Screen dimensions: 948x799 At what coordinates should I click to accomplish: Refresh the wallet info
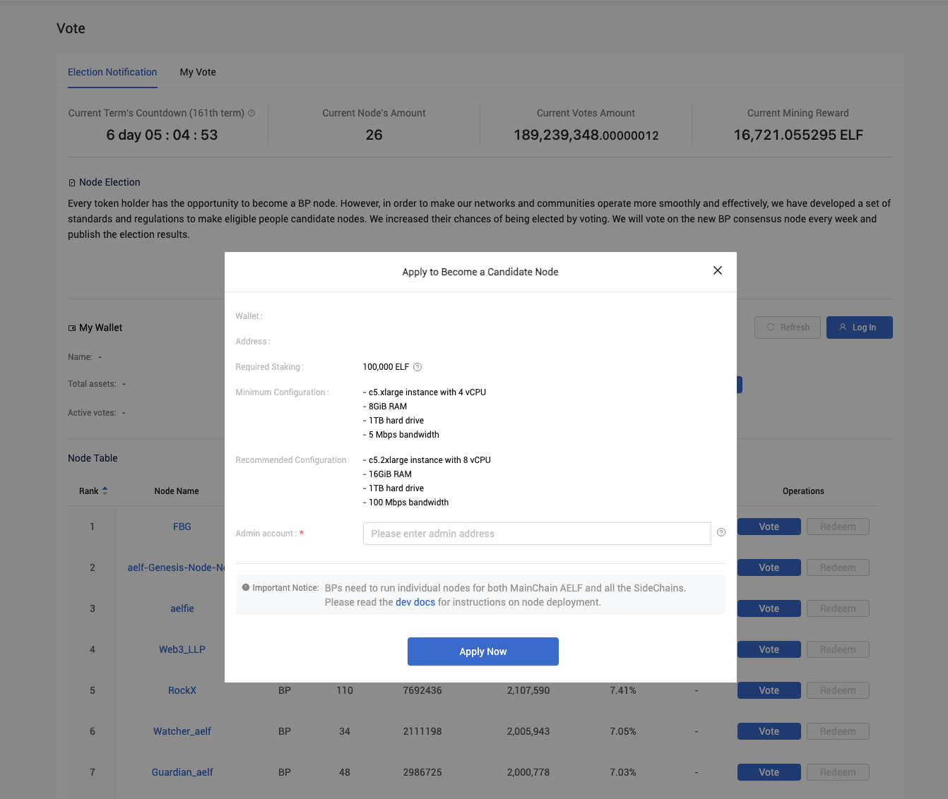pos(788,328)
